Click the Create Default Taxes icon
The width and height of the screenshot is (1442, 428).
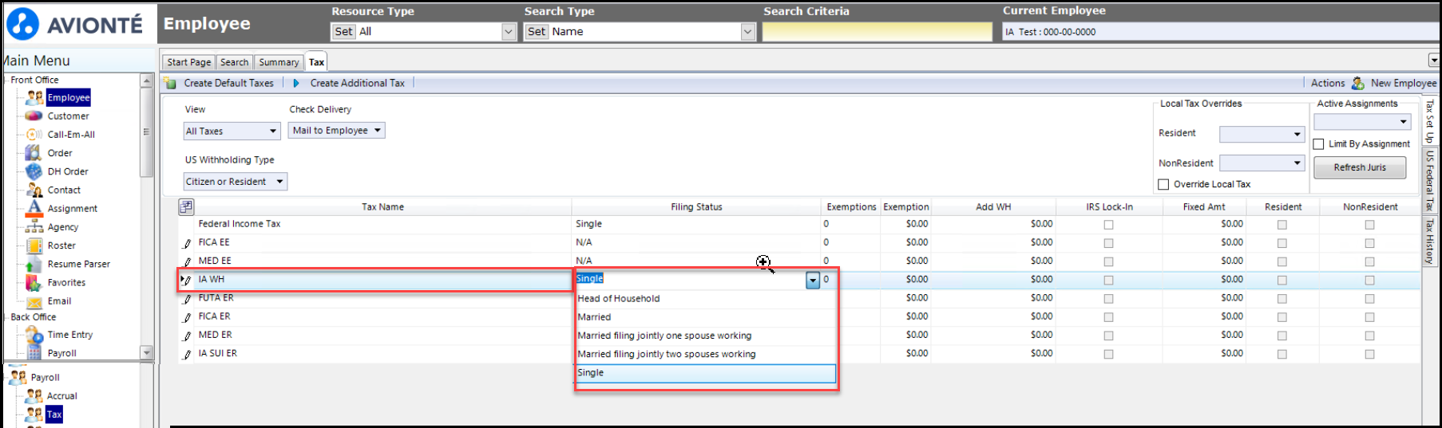(x=170, y=83)
